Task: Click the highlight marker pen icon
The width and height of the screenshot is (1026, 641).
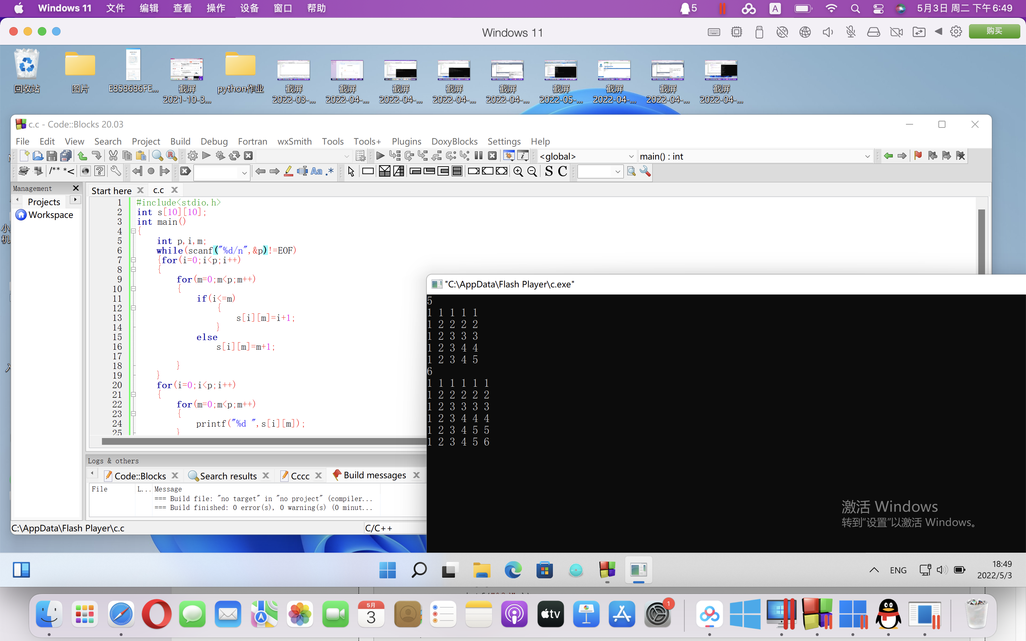Action: (288, 171)
